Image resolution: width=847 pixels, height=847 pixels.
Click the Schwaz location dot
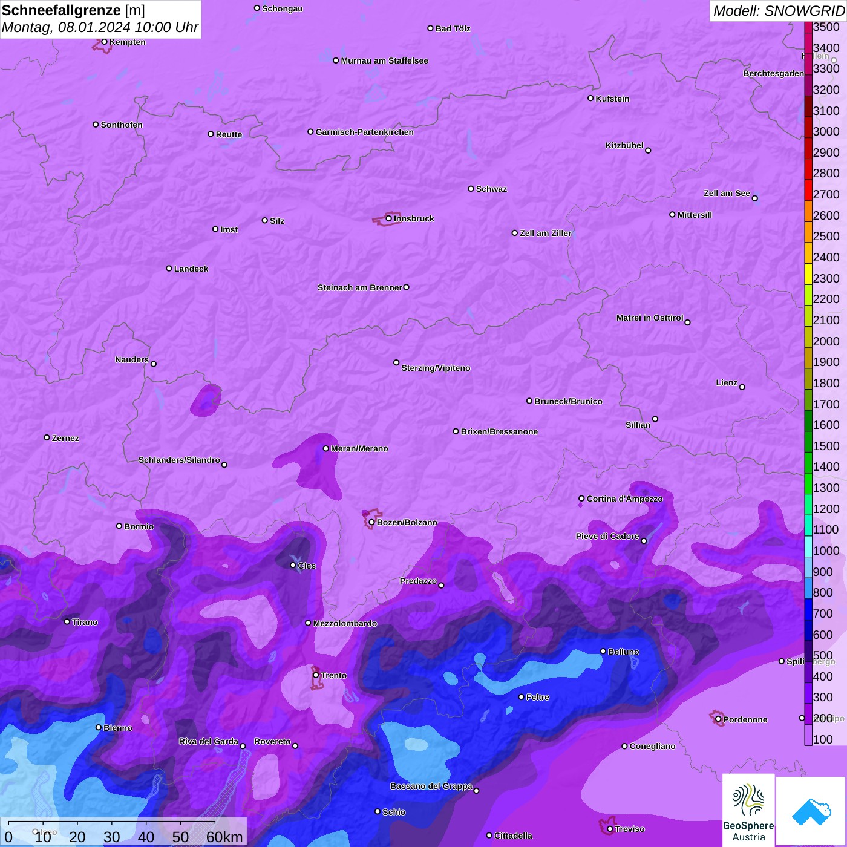coord(471,189)
